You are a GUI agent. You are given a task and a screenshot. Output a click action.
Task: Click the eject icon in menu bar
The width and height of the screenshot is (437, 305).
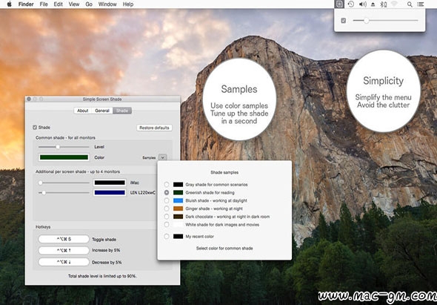[x=373, y=4]
